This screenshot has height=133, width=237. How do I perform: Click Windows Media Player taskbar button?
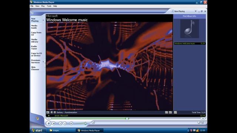tap(90, 130)
